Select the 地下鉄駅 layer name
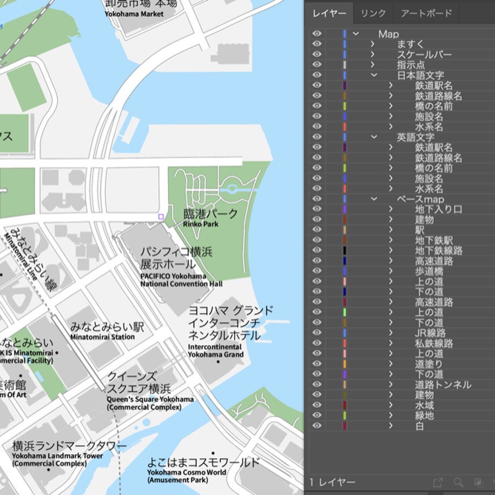Viewport: 495px width, 495px height. pos(434,241)
